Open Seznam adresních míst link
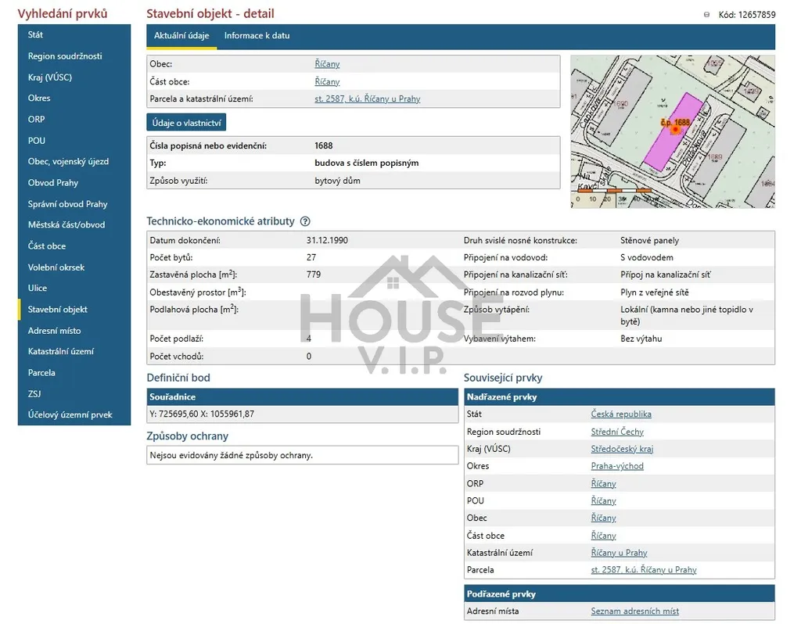This screenshot has height=624, width=801. (634, 611)
